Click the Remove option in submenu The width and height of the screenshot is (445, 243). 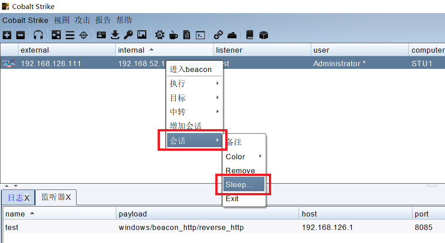[240, 171]
